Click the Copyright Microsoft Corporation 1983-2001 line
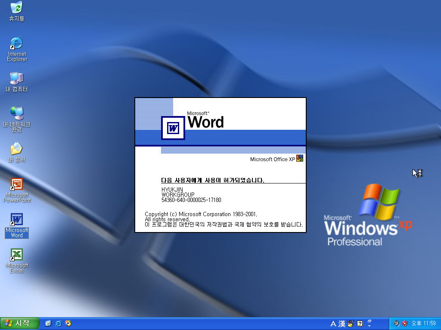441x330 pixels. tap(201, 214)
